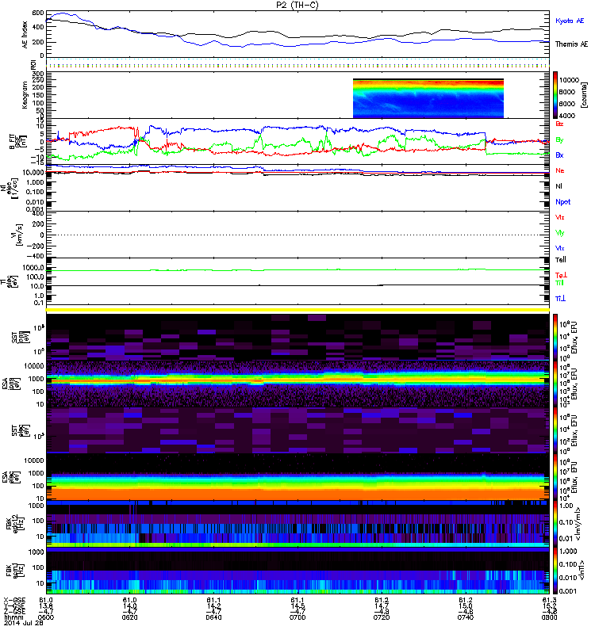The width and height of the screenshot is (595, 634).
Task: Select the green Ti parallel legend label
Action: click(559, 283)
